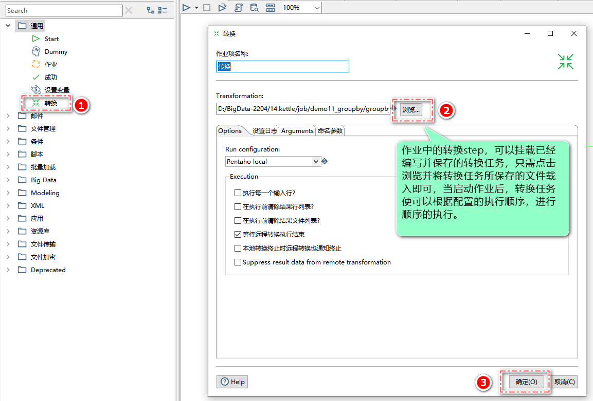Click the Deprecated folder icon

22,270
